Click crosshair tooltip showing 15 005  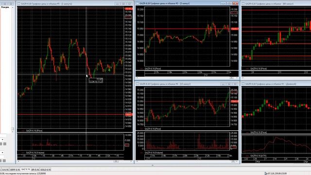[96, 80]
